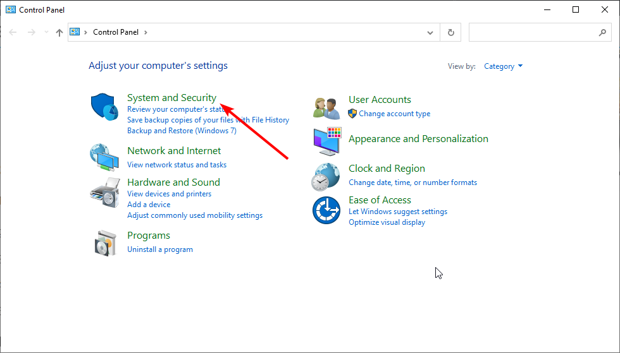Open Hardware and Sound category
This screenshot has width=620, height=353.
click(173, 182)
